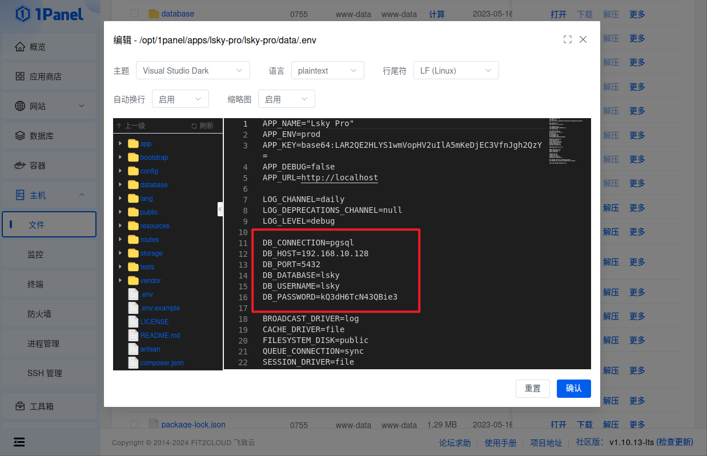Image resolution: width=707 pixels, height=456 pixels.
Task: Tick the checkbox for the database row
Action: point(134,13)
